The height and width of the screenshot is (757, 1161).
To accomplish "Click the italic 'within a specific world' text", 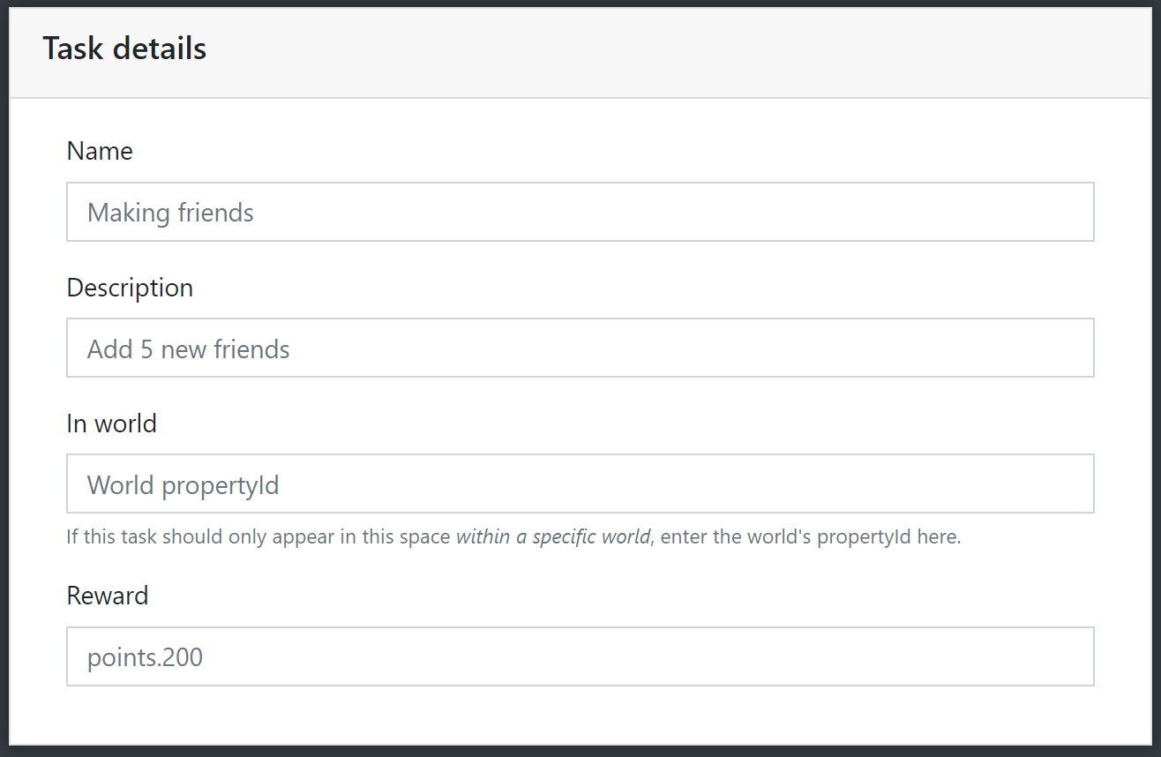I will (552, 536).
